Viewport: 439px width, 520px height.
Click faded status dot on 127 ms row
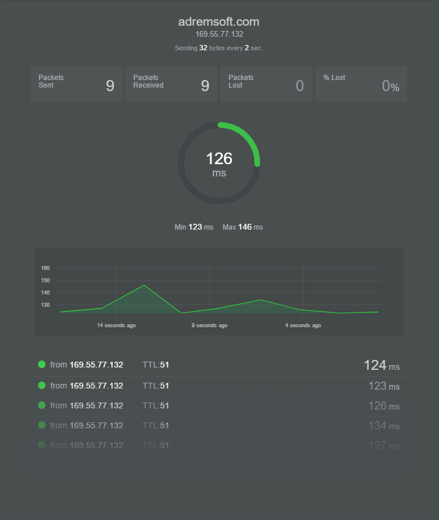(42, 445)
